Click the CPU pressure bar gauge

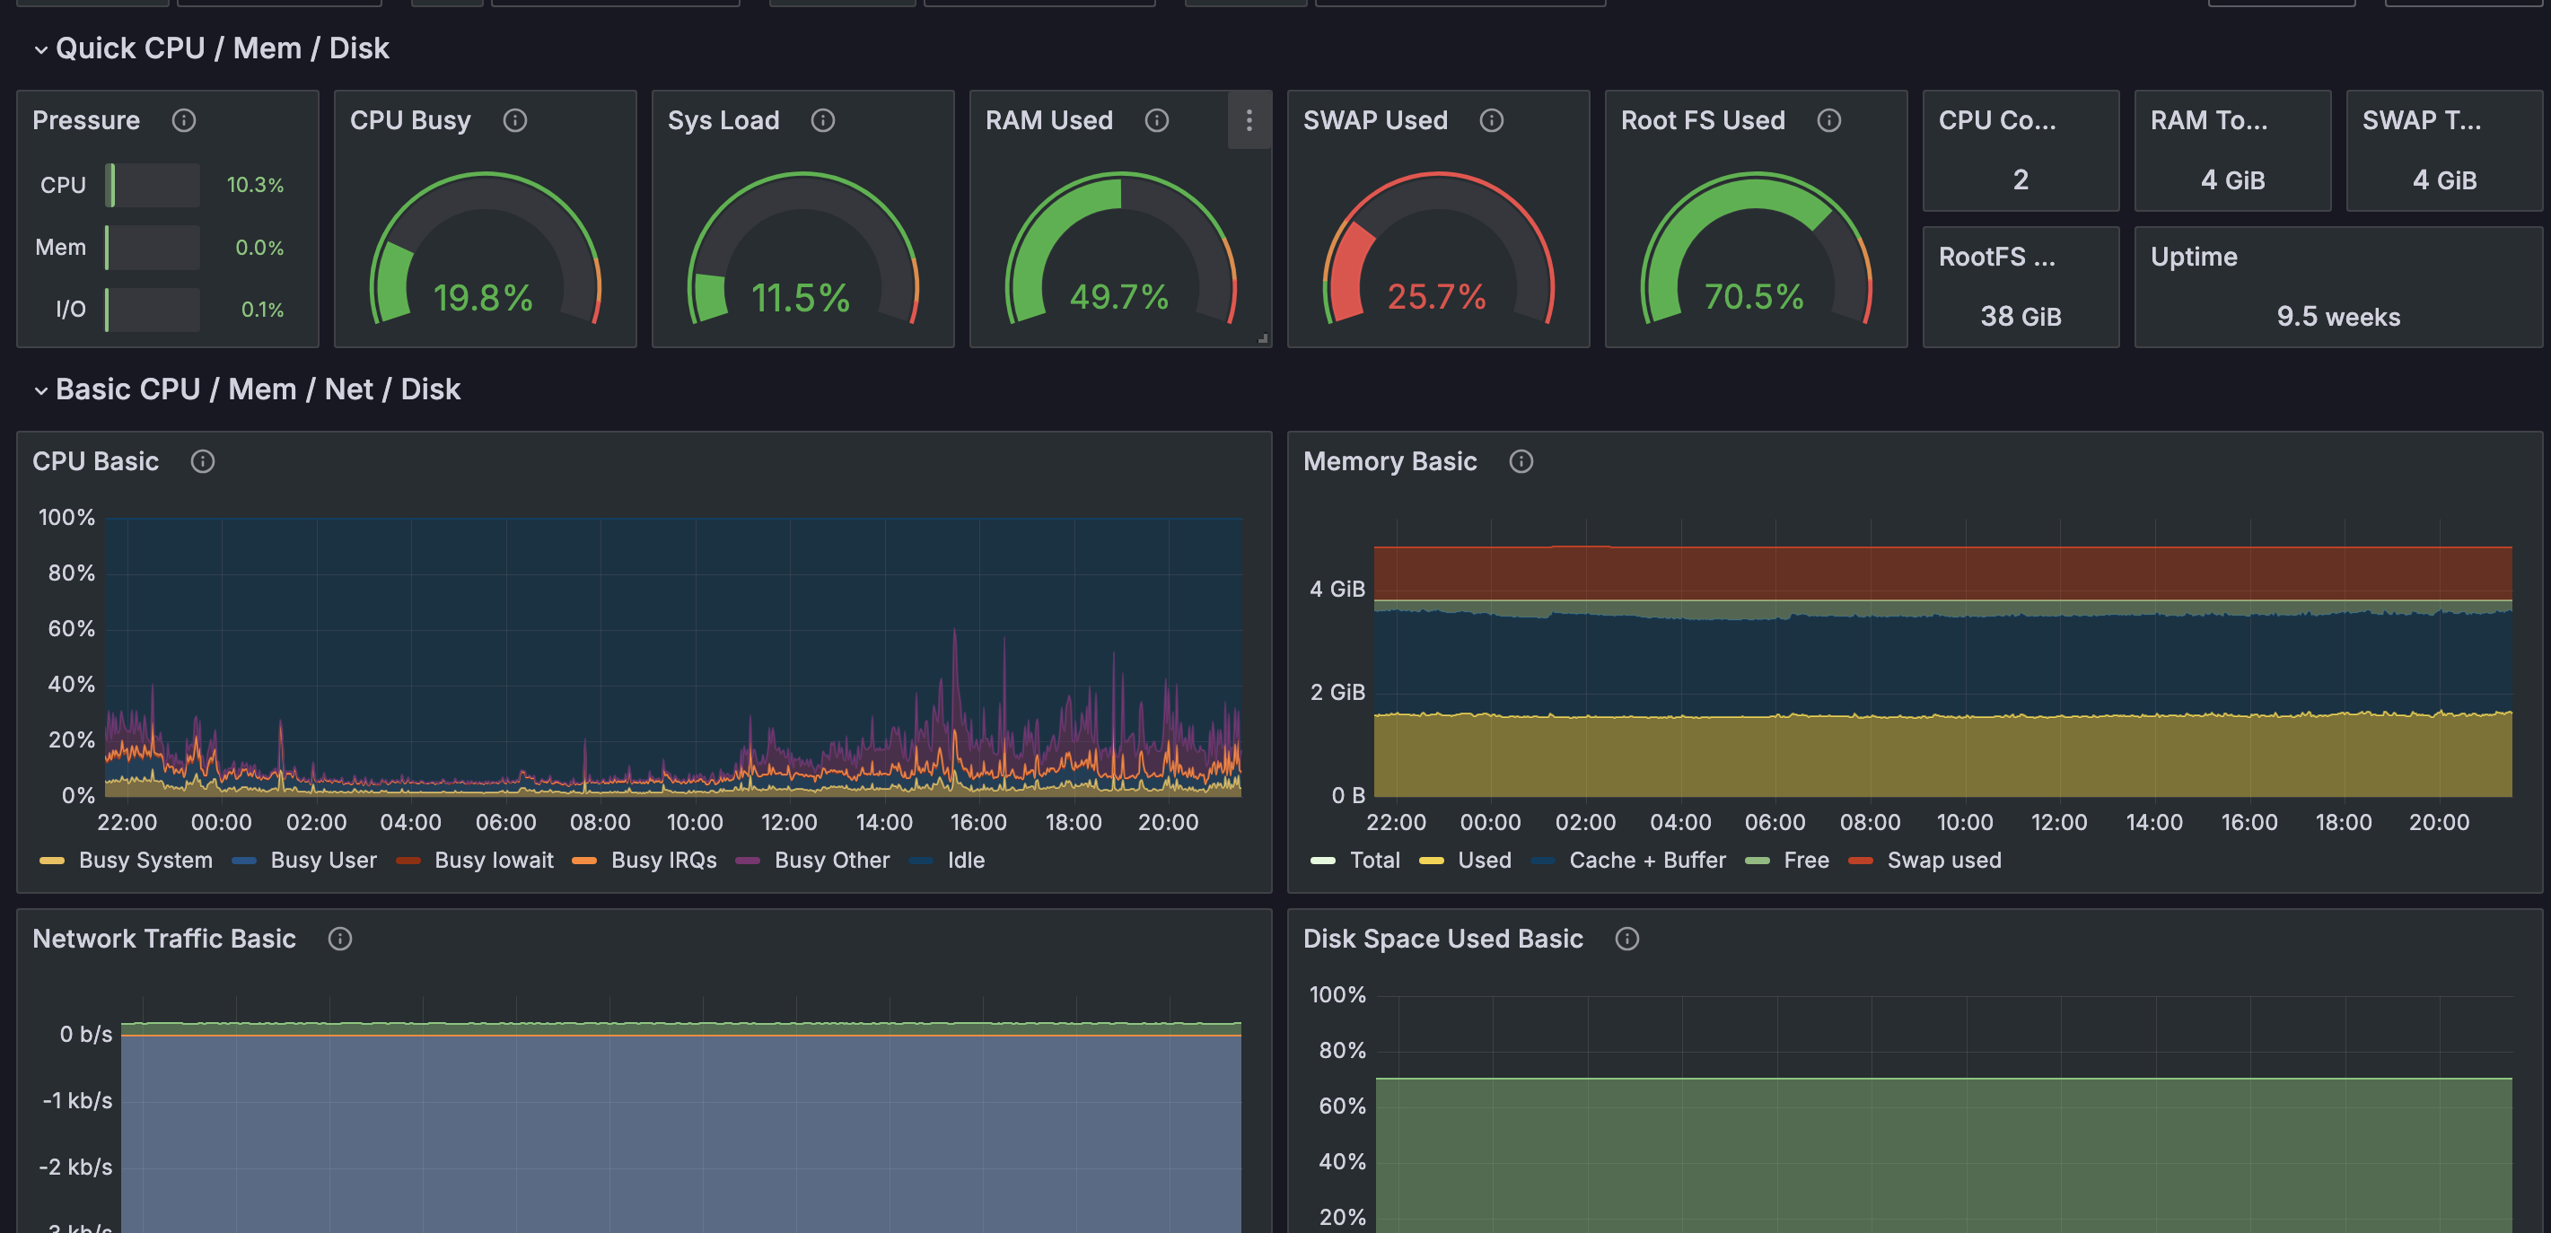pyautogui.click(x=153, y=185)
